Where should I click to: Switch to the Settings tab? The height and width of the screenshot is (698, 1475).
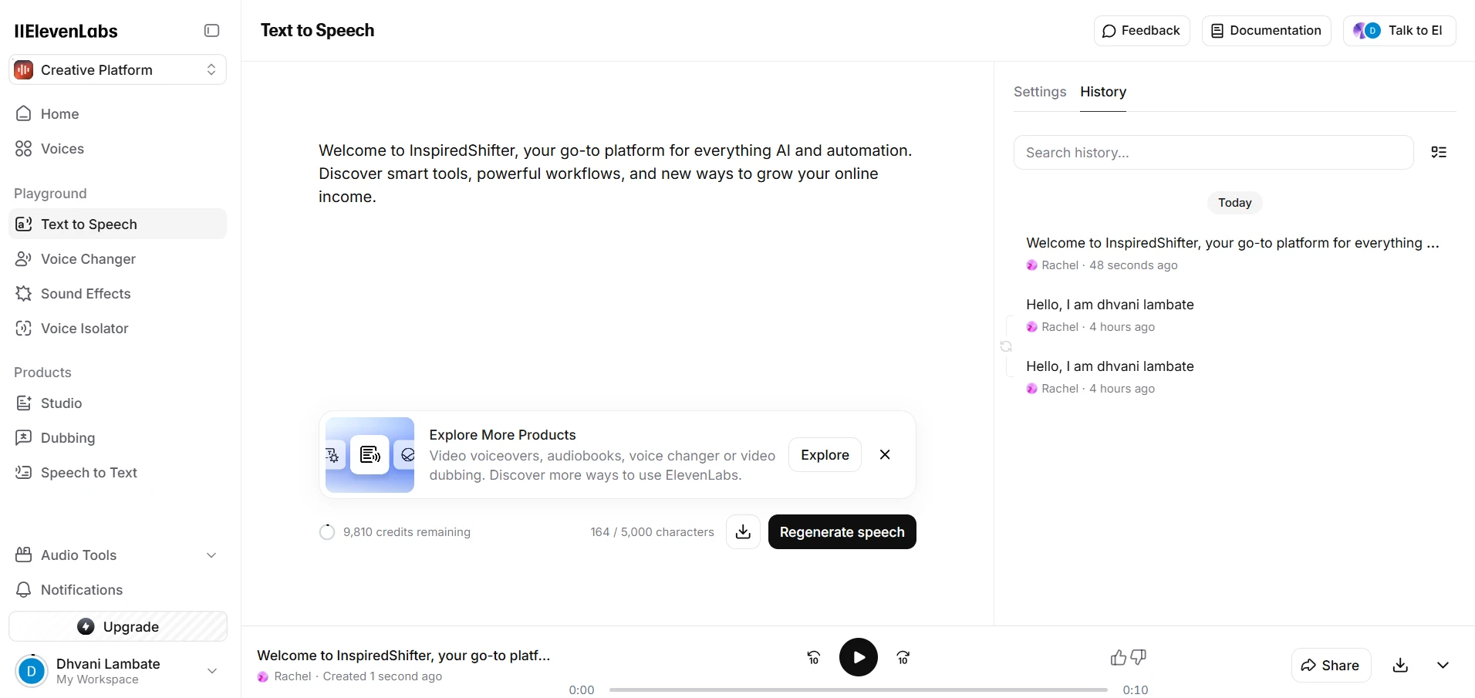click(1040, 92)
